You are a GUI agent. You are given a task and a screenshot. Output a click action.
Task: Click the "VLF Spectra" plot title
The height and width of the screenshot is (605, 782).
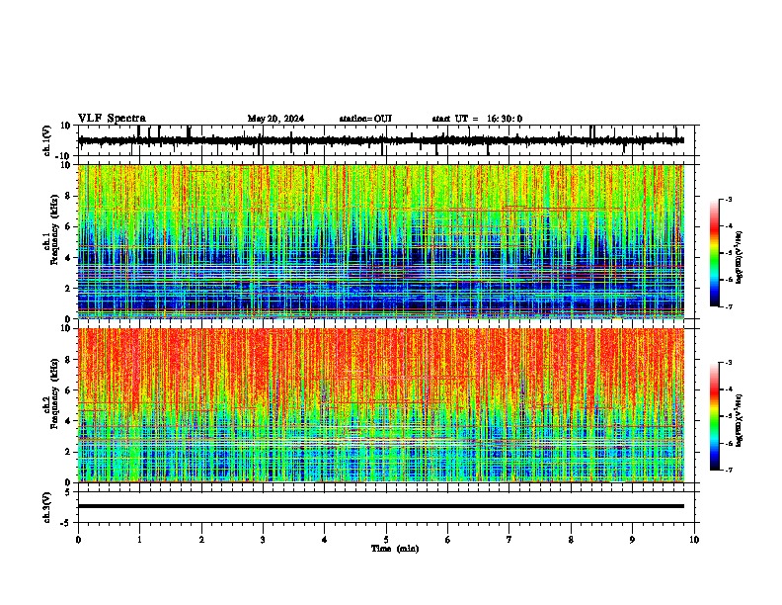[x=112, y=119]
